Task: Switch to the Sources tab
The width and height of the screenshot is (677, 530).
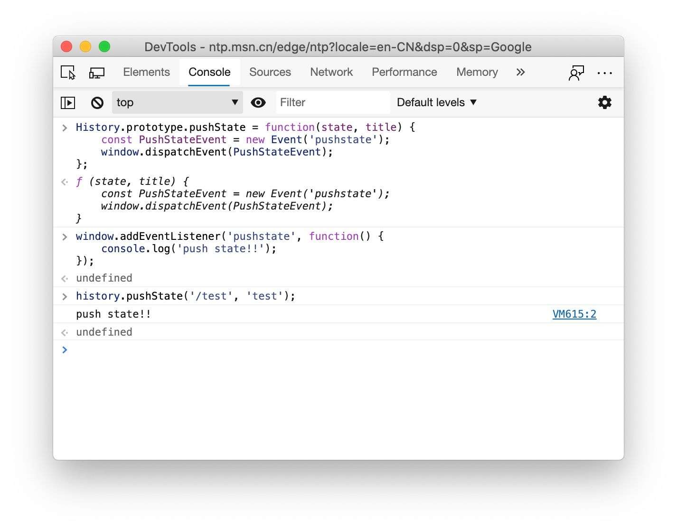Action: [x=270, y=72]
